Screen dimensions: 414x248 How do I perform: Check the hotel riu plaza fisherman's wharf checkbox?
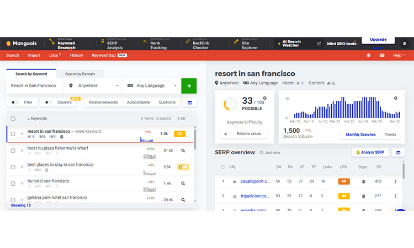(x=13, y=150)
